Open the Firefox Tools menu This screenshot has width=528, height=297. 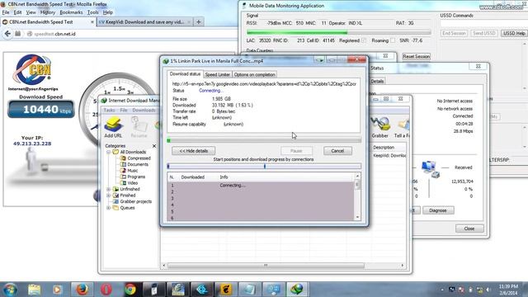(93, 12)
